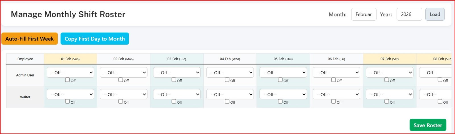Select the Waiter employee row label
This screenshot has width=455, height=134.
tap(25, 97)
